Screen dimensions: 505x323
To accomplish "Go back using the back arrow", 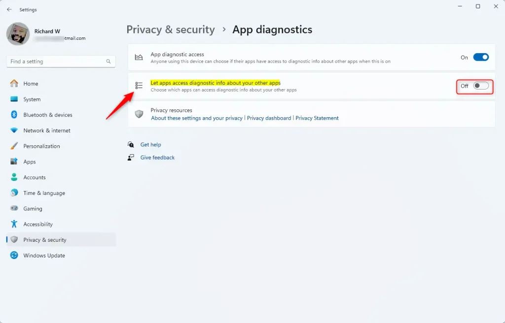I will pos(9,10).
